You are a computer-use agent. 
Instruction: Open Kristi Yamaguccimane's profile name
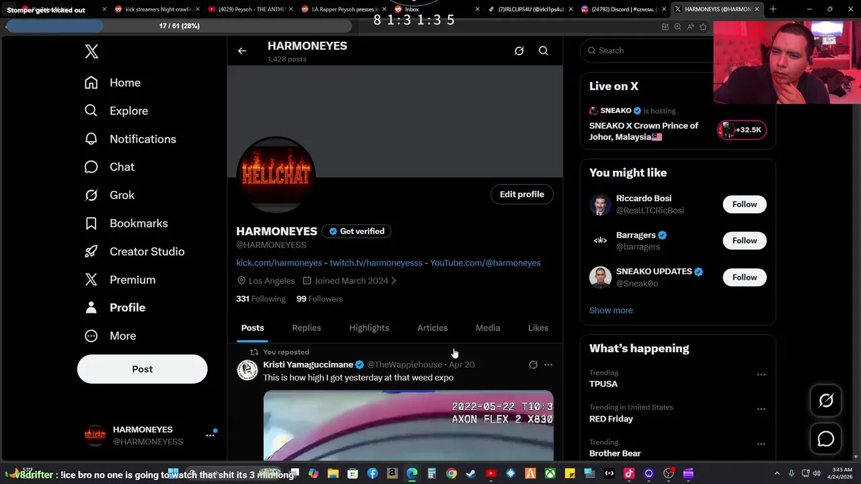click(308, 364)
